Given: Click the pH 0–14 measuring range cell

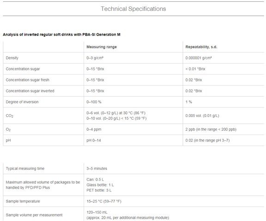Looking at the screenshot, I should click(94, 140).
